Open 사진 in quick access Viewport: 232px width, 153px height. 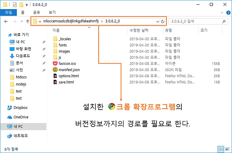[16, 70]
